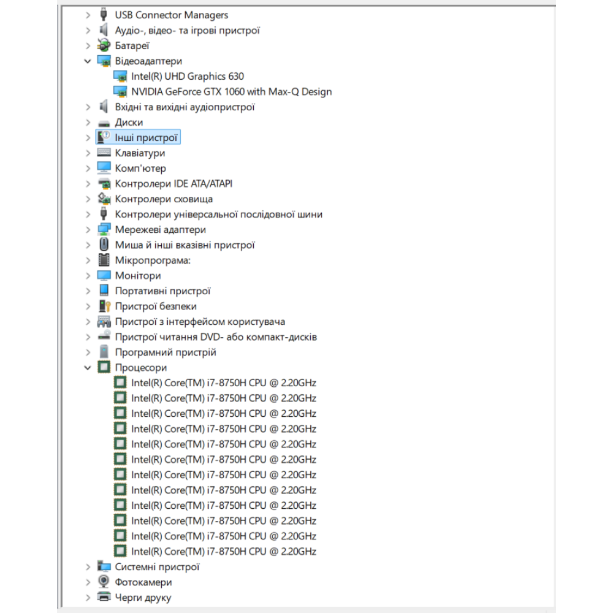Click the Портативні пристрої device icon
The height and width of the screenshot is (613, 613).
pyautogui.click(x=104, y=290)
